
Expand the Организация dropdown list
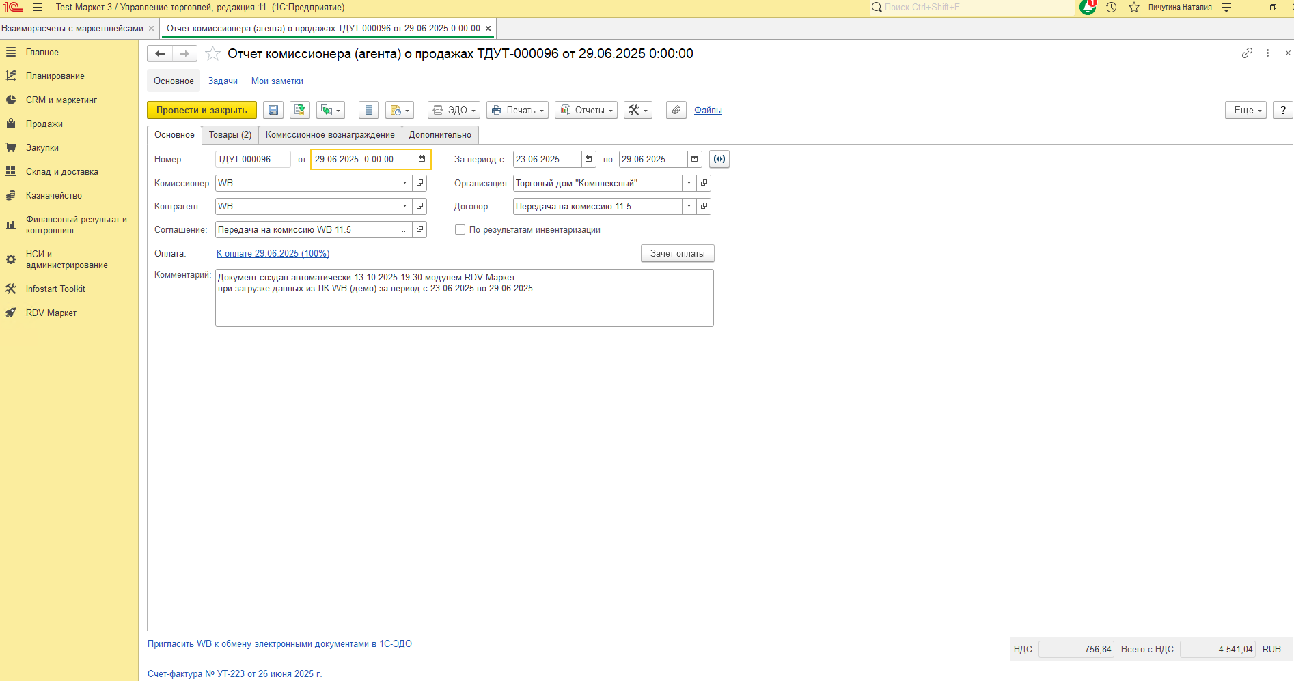coord(689,183)
